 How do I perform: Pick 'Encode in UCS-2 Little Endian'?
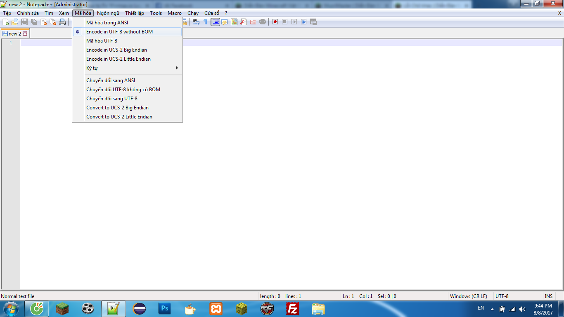[127, 59]
